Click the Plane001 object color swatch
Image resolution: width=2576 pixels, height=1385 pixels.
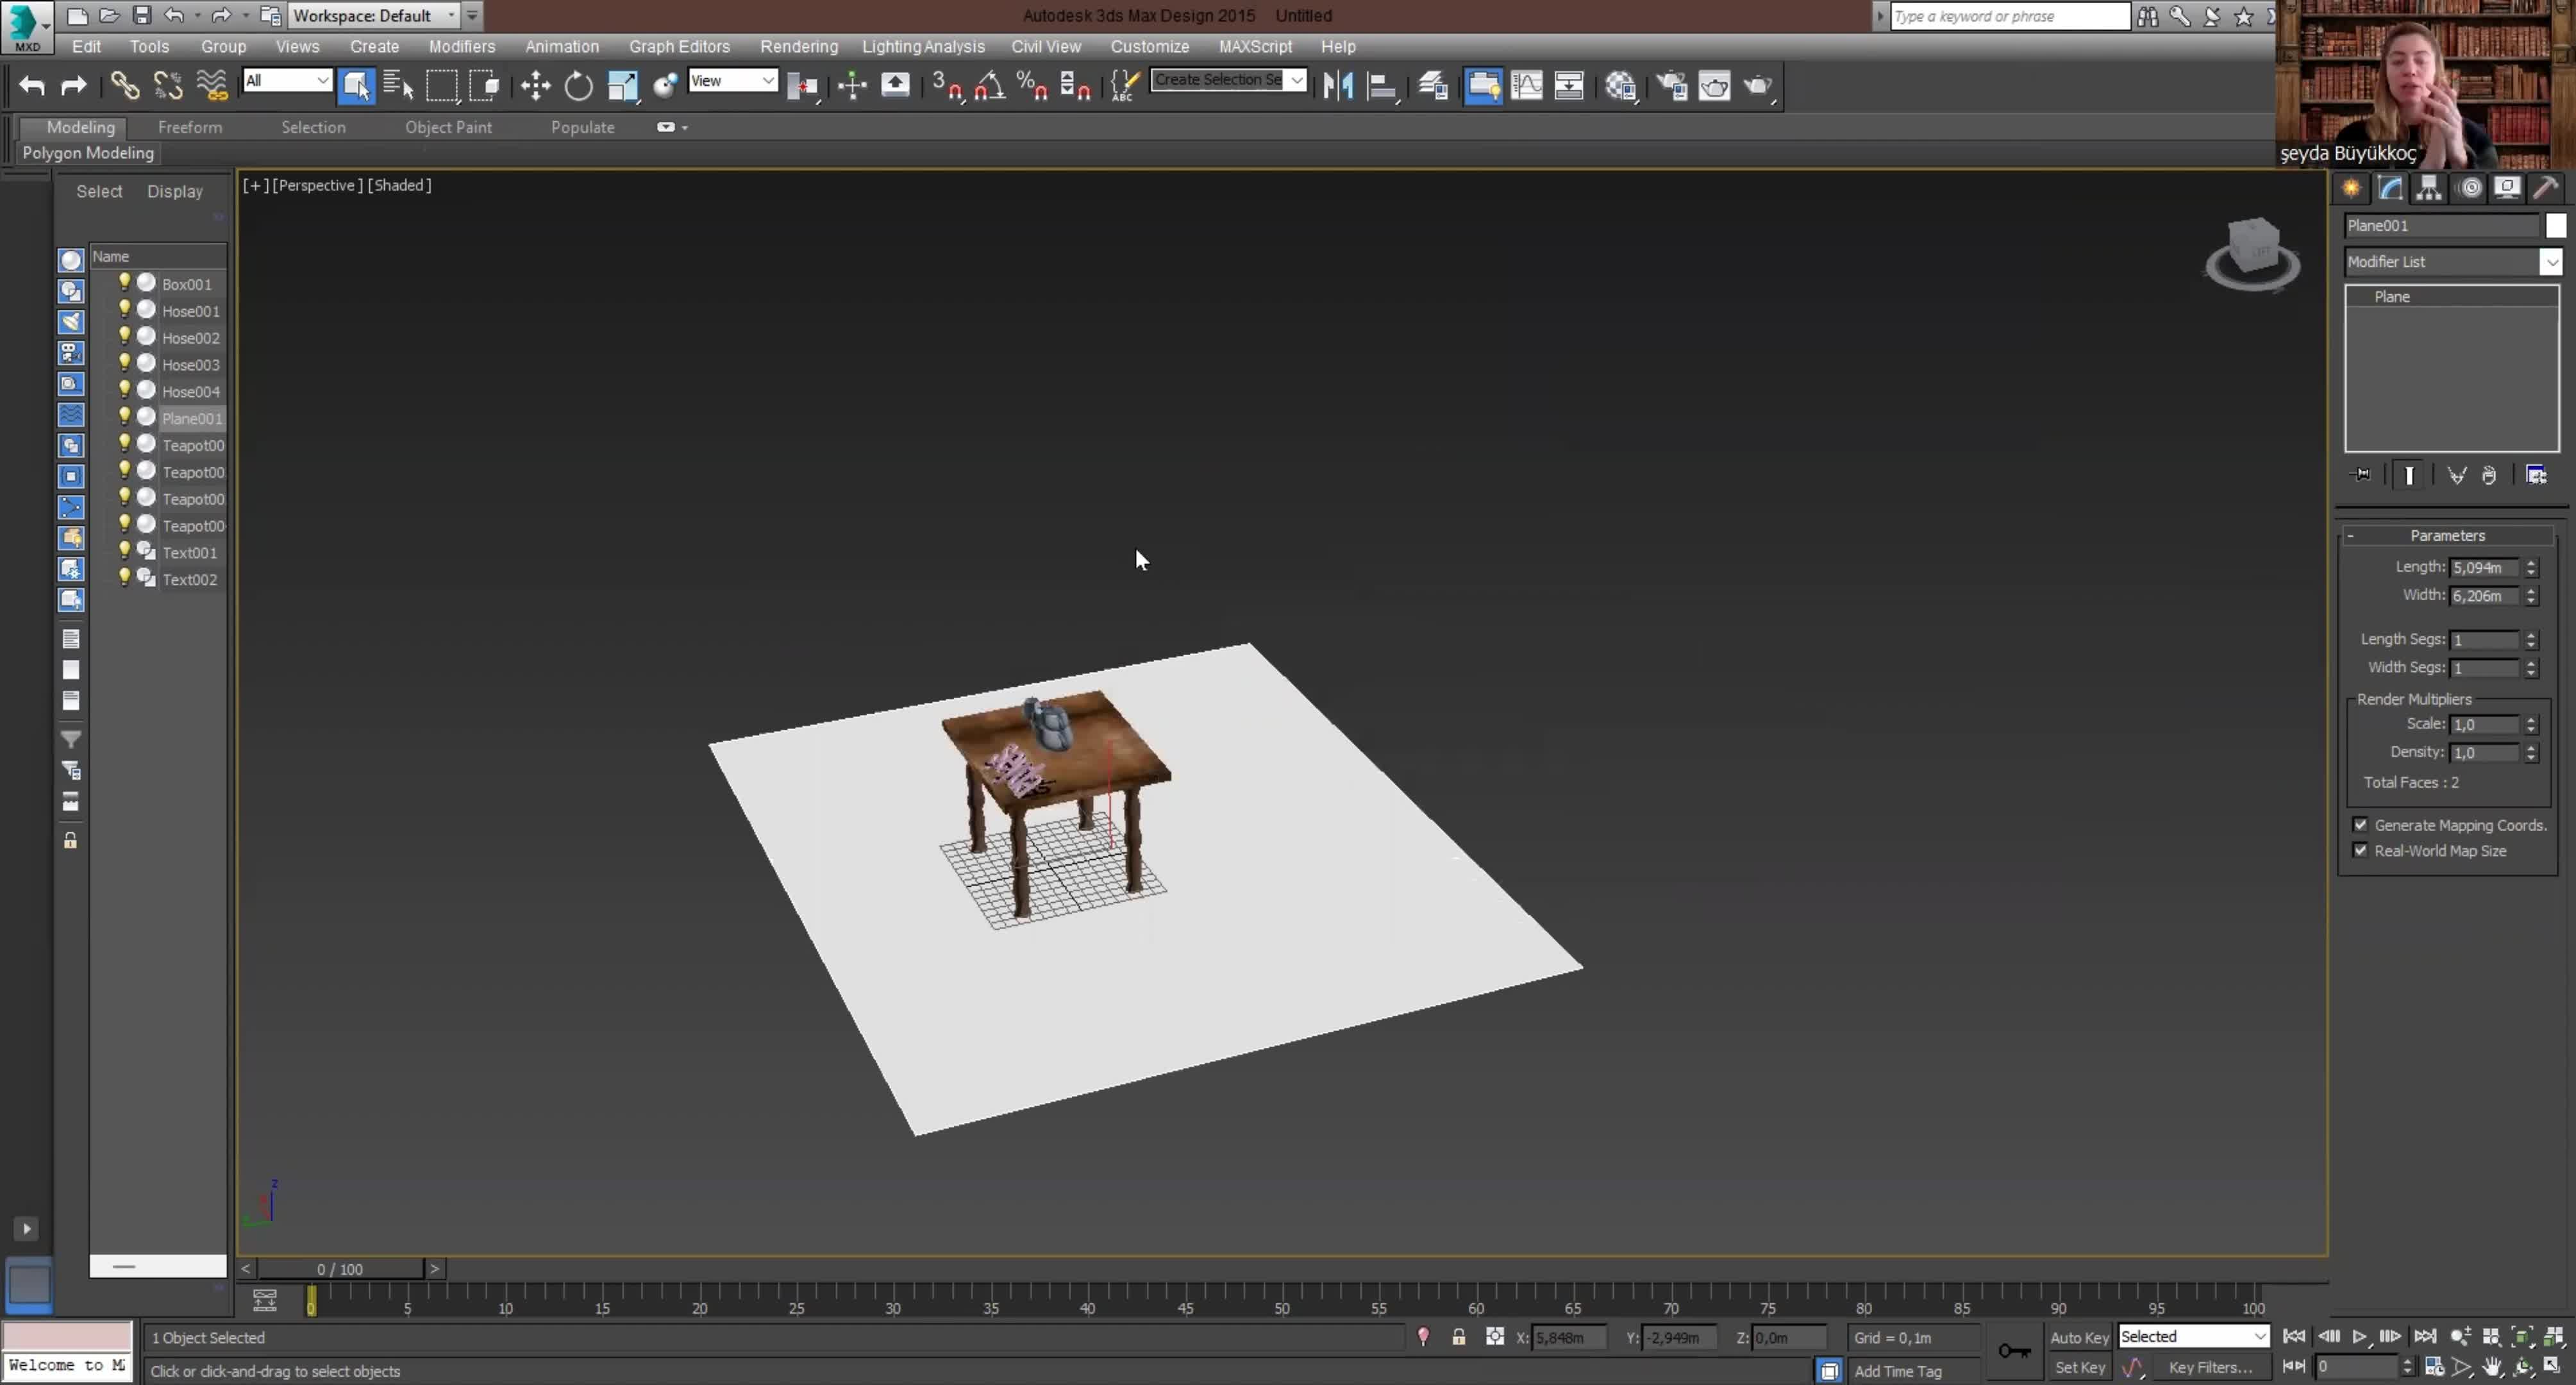point(2556,226)
